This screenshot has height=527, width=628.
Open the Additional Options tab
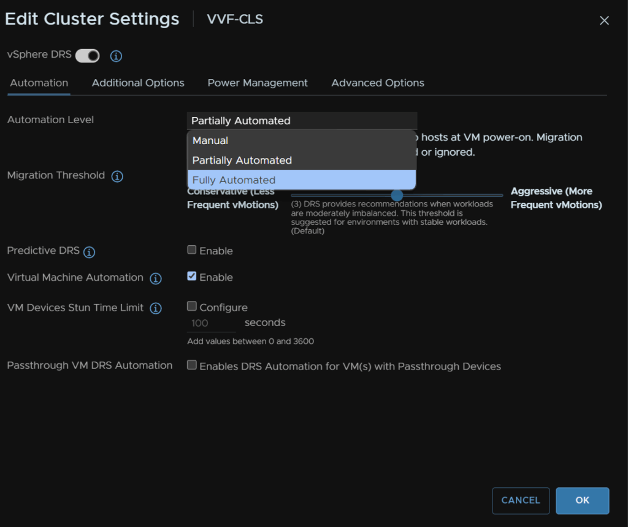click(138, 83)
